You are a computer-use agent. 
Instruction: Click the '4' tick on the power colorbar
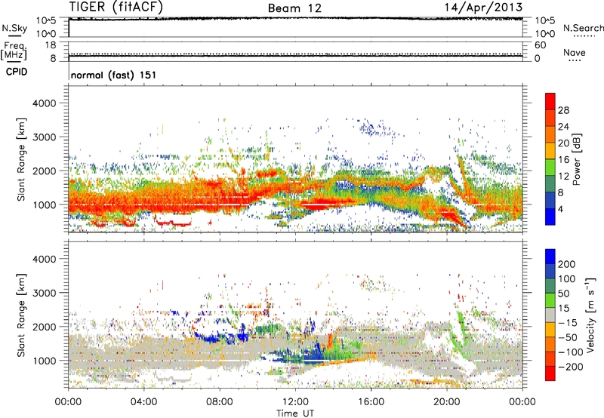pyautogui.click(x=561, y=210)
